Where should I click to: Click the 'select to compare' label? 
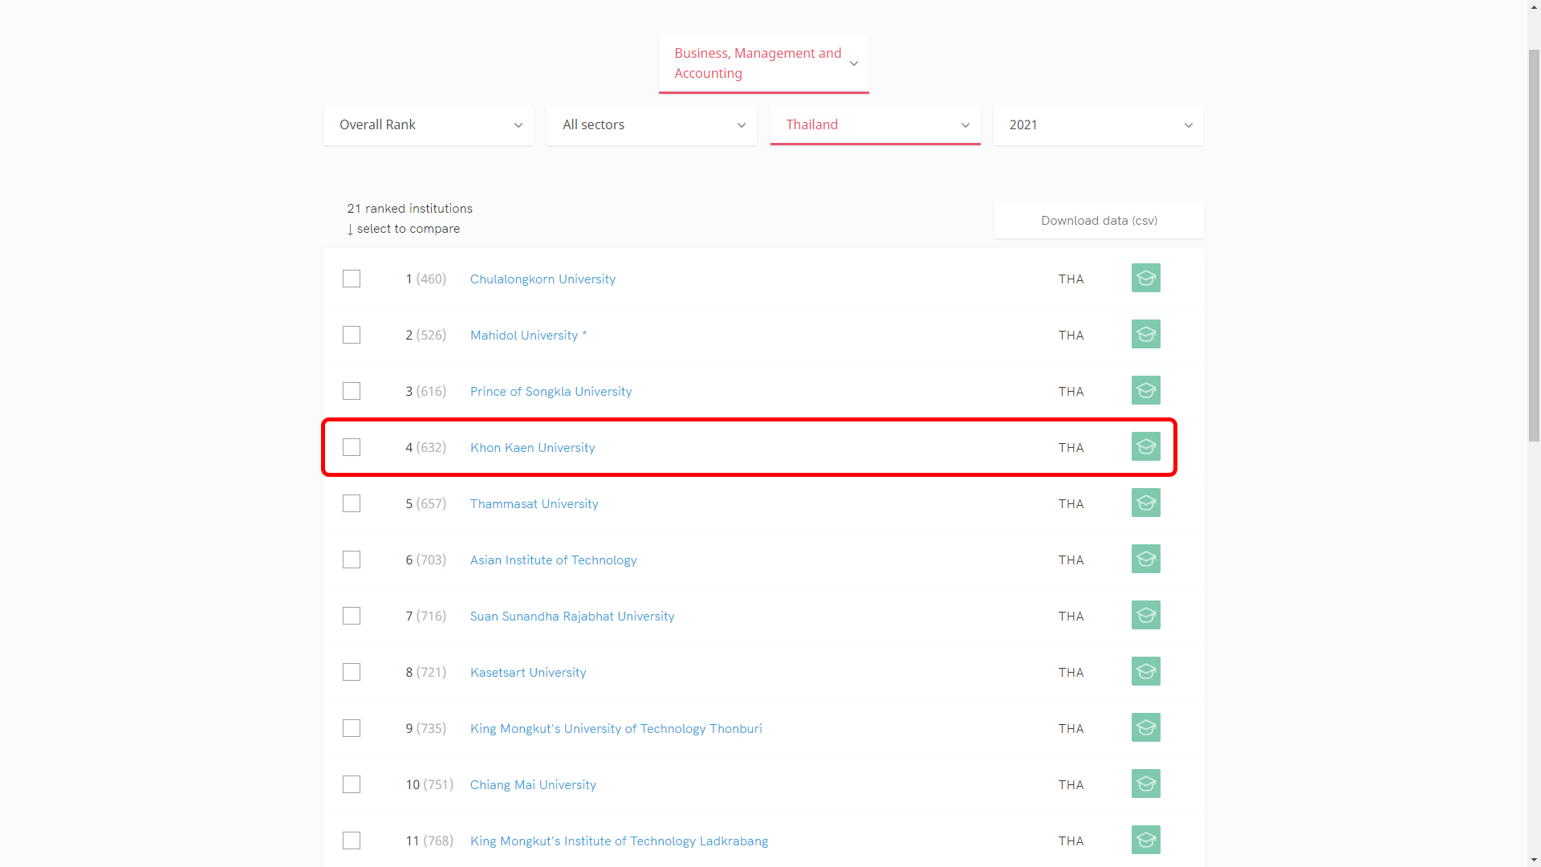(408, 228)
